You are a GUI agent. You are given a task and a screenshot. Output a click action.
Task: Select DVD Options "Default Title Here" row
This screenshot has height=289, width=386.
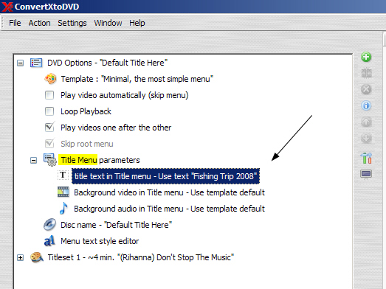(107, 63)
